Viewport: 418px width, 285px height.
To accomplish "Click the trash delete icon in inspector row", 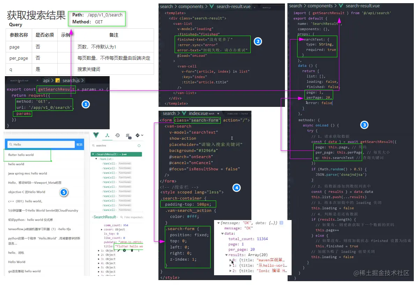I will pyautogui.click(x=132, y=250).
